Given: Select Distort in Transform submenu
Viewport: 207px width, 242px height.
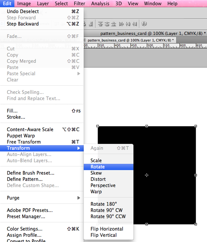Looking at the screenshot, I should tap(109, 179).
